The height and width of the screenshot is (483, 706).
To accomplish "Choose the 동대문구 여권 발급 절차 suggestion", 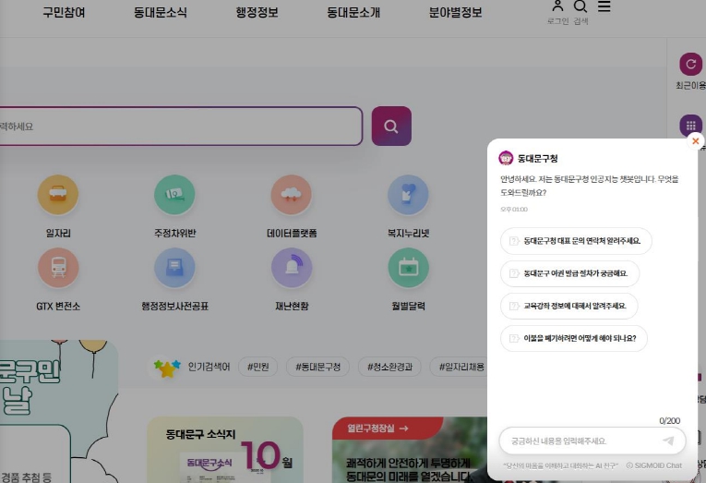I will [x=569, y=273].
